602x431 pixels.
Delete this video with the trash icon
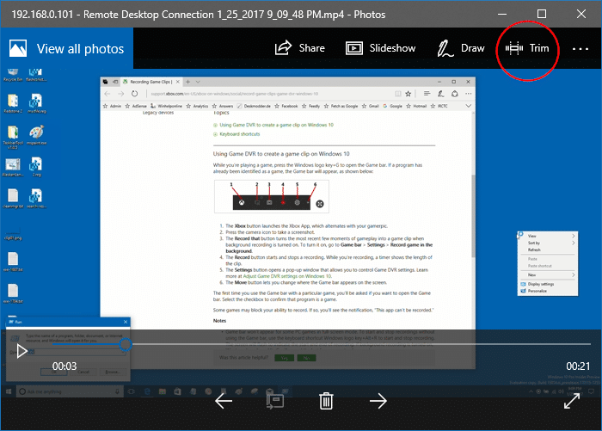pyautogui.click(x=326, y=400)
